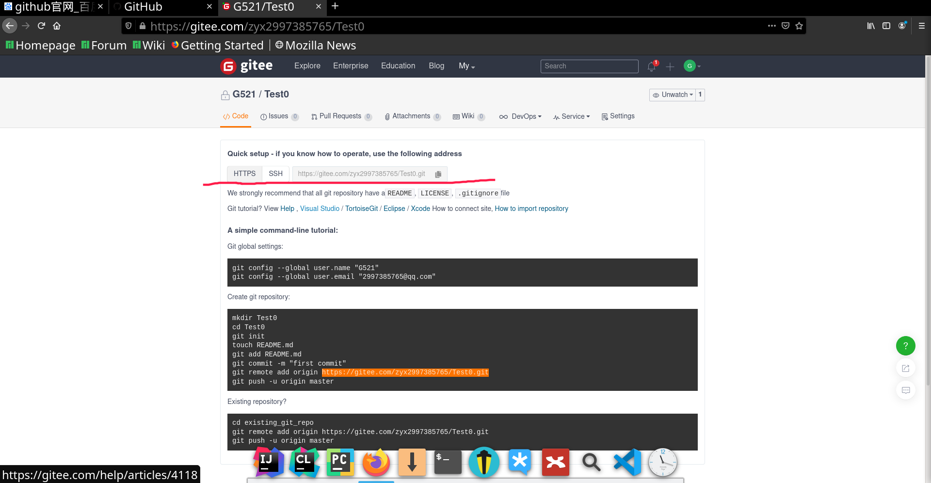Bookmark this page with the star icon
This screenshot has width=931, height=483.
(799, 26)
